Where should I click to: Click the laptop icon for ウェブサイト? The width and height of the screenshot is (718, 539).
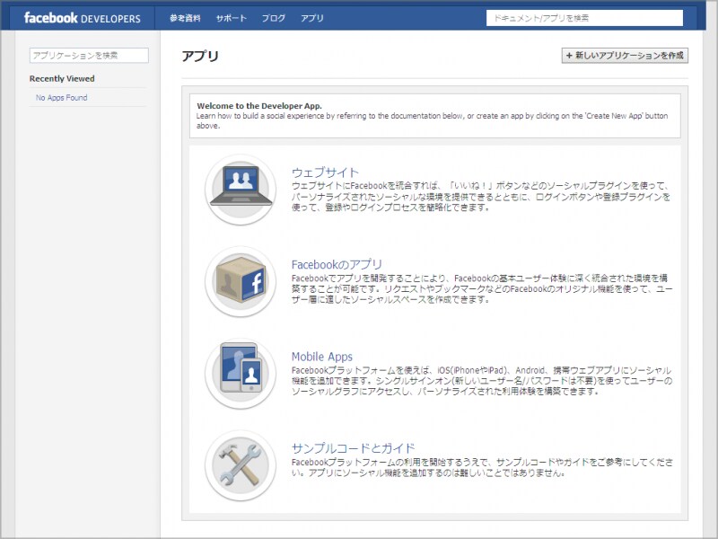coord(240,189)
